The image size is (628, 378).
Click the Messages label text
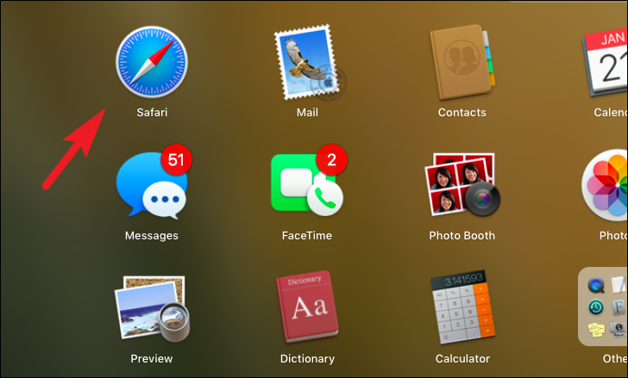pyautogui.click(x=152, y=235)
